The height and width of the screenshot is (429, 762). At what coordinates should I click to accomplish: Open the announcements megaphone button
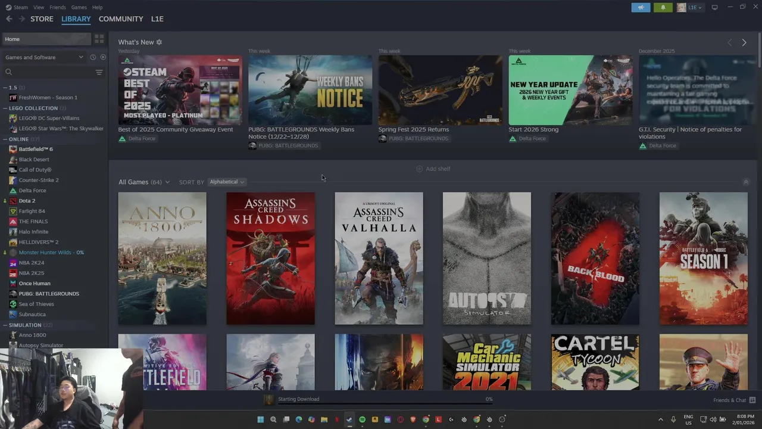click(x=641, y=7)
